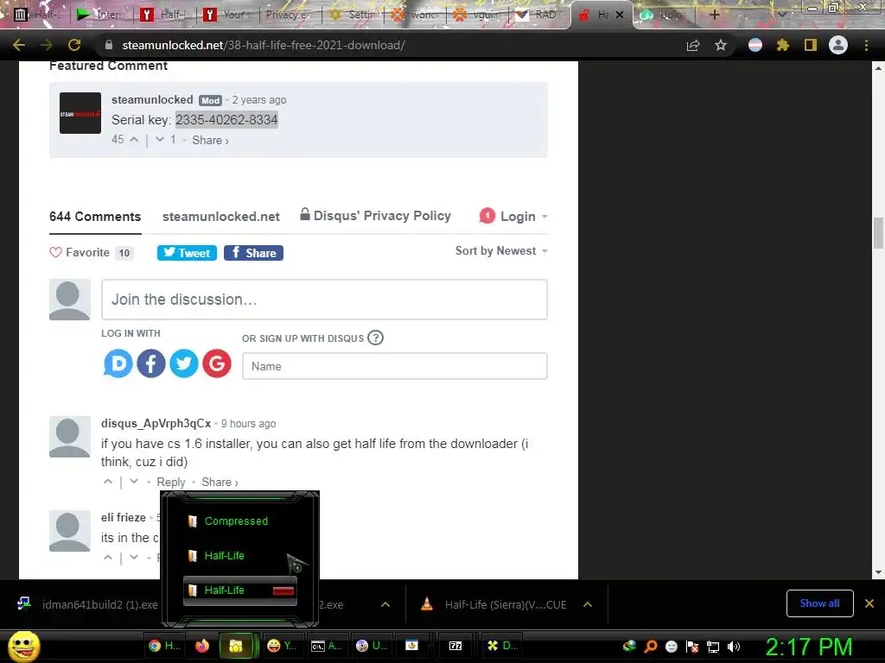The height and width of the screenshot is (663, 885).
Task: Open the steamunlocked.net community tab
Action: point(220,217)
